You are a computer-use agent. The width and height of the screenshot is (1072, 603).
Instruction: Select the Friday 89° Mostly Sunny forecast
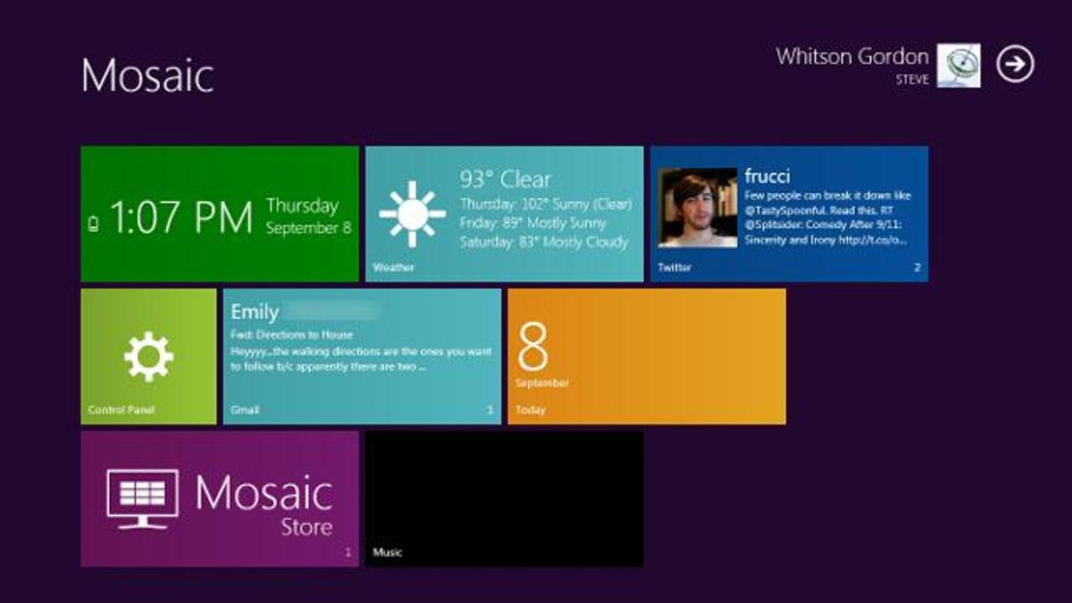click(x=532, y=222)
